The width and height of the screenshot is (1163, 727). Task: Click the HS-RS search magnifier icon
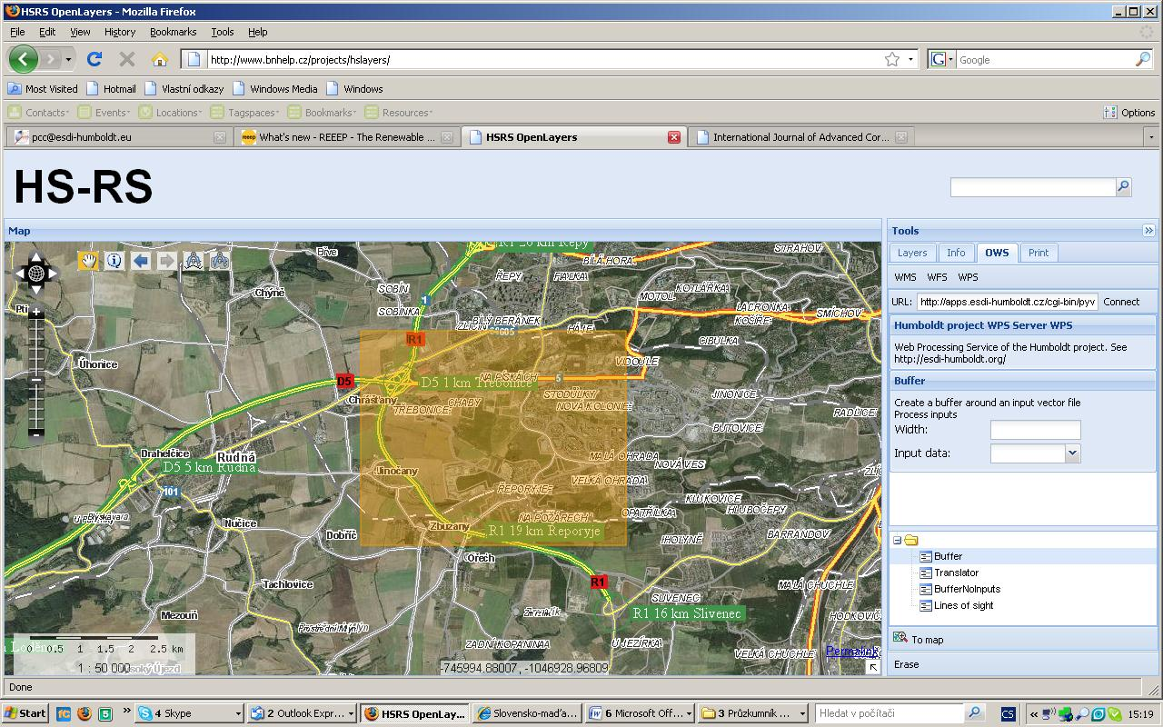1123,186
